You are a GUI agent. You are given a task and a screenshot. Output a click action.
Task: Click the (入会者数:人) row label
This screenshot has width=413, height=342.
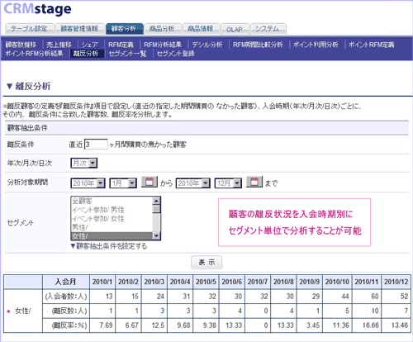pos(66,297)
